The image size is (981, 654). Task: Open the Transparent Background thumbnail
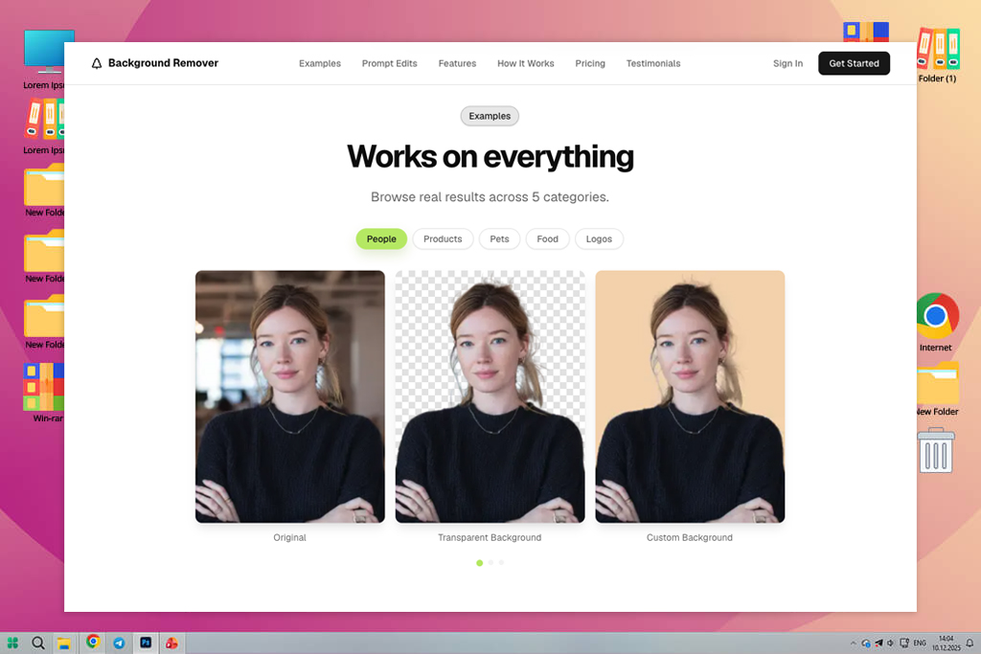click(x=490, y=396)
